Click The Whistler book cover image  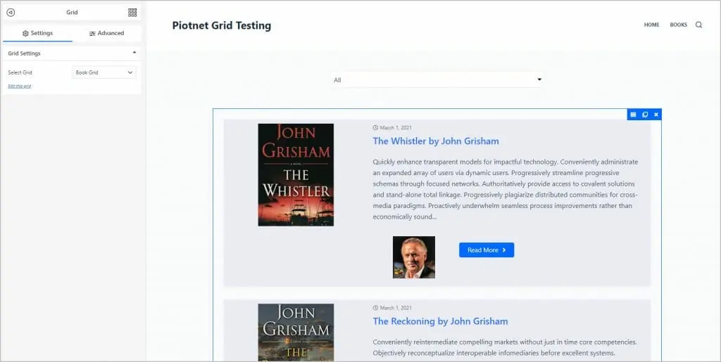296,175
